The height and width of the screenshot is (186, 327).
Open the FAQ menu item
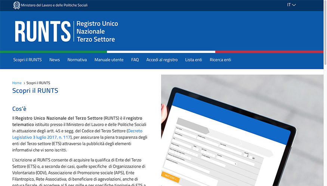[x=135, y=60]
